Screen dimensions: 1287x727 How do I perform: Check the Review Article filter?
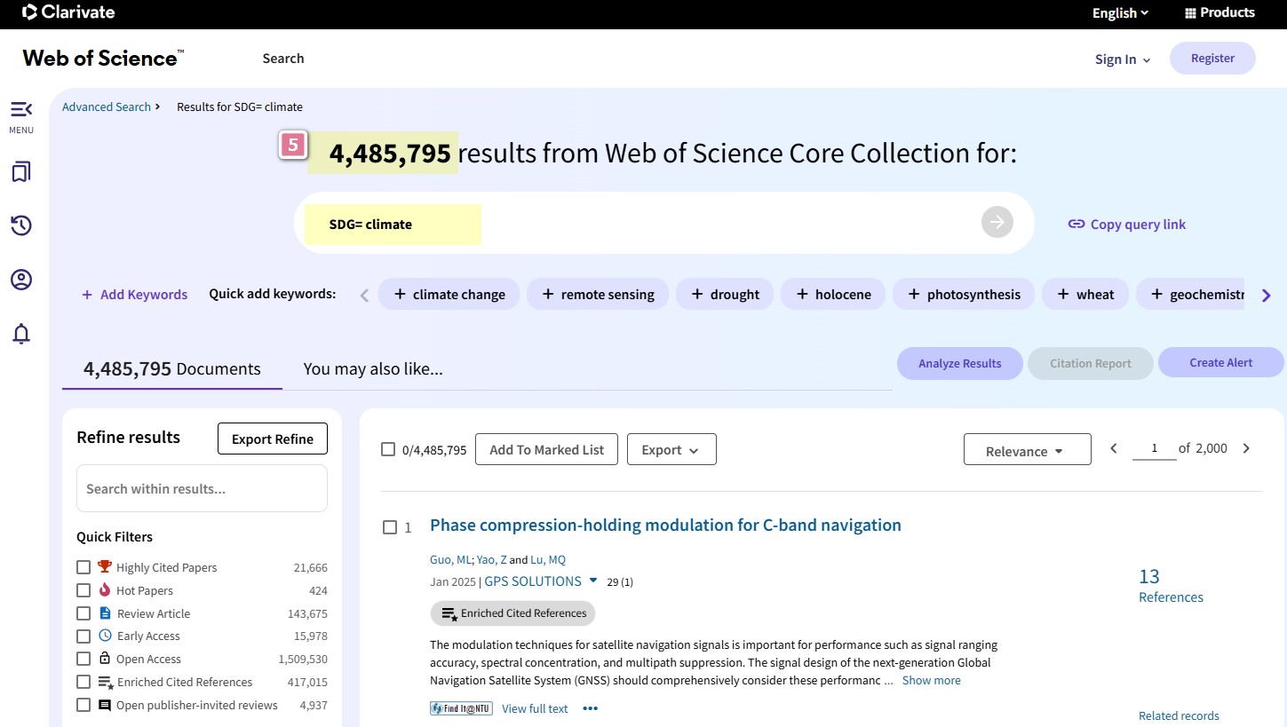(83, 613)
